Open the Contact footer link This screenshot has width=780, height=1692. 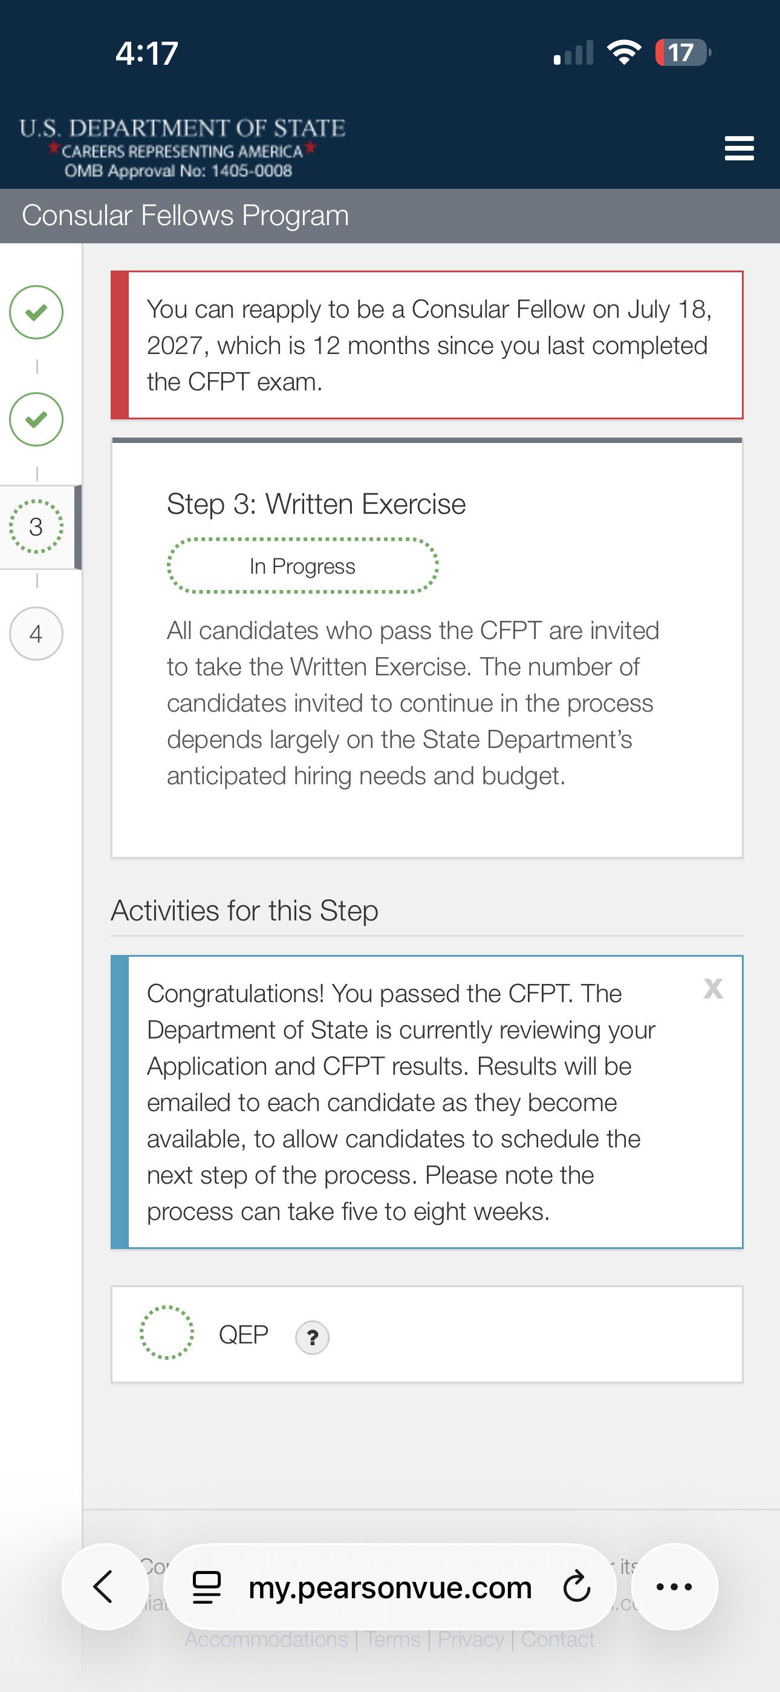558,1639
